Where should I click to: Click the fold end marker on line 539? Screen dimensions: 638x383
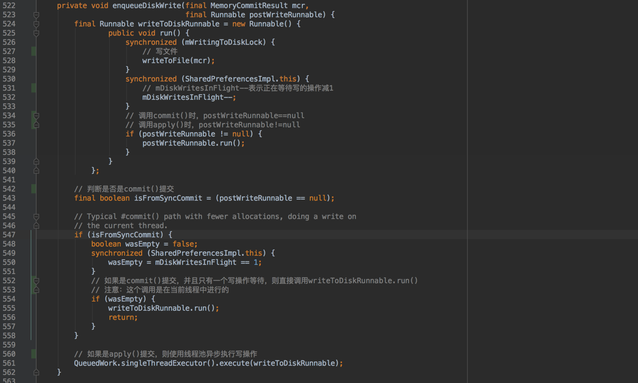(36, 162)
